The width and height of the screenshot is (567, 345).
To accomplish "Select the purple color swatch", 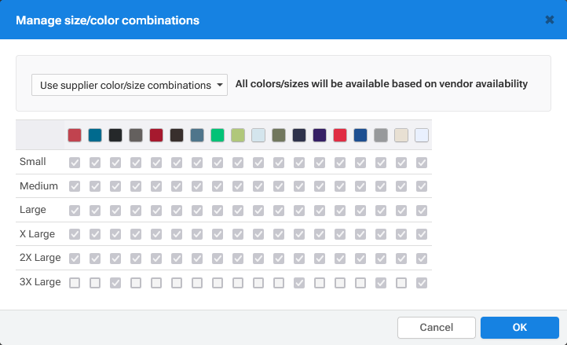I will 320,135.
